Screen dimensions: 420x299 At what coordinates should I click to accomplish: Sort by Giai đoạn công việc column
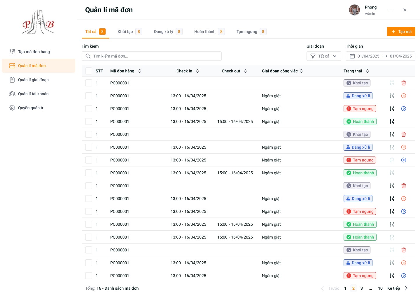(x=301, y=71)
